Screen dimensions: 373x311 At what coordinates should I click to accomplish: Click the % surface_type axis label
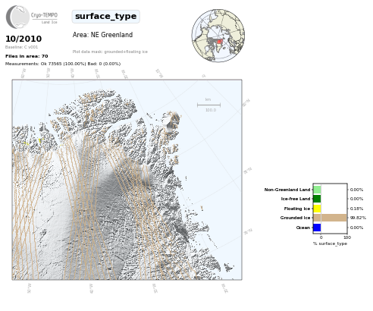pyautogui.click(x=330, y=243)
